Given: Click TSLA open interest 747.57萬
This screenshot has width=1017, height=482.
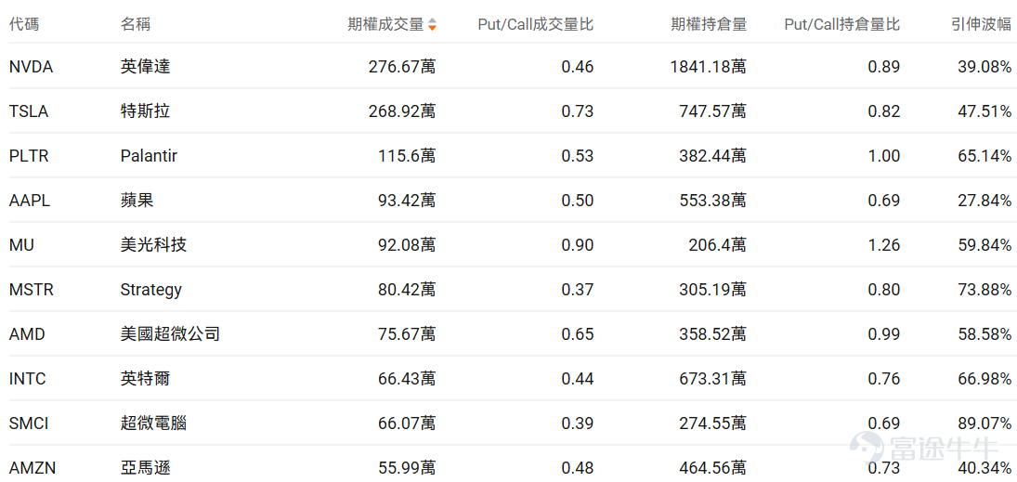Looking at the screenshot, I should [712, 111].
